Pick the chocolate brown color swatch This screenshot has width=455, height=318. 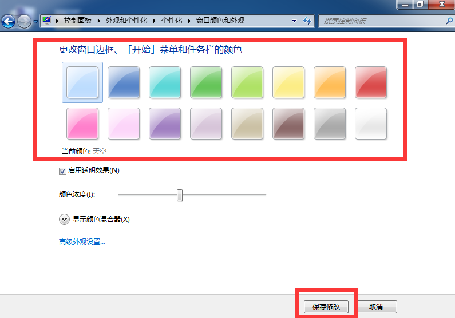click(x=288, y=124)
